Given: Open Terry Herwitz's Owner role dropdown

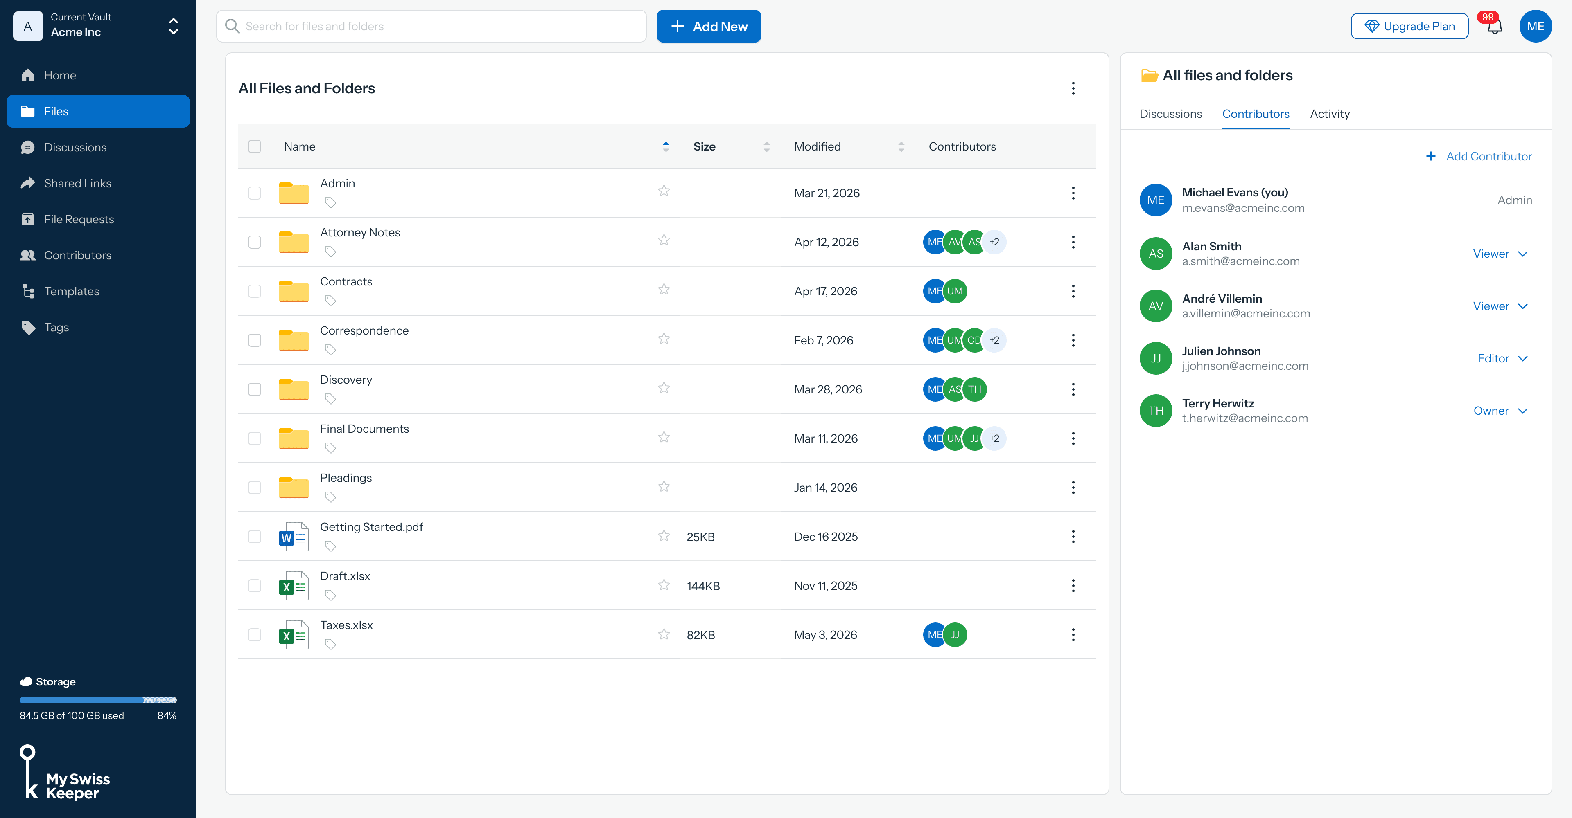Looking at the screenshot, I should (x=1501, y=411).
